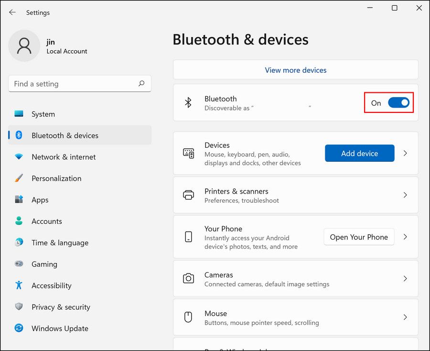
Task: Expand the Devices section
Action: 405,153
